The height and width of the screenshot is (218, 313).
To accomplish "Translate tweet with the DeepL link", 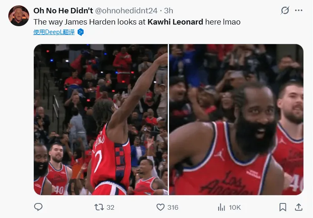I will (54, 32).
